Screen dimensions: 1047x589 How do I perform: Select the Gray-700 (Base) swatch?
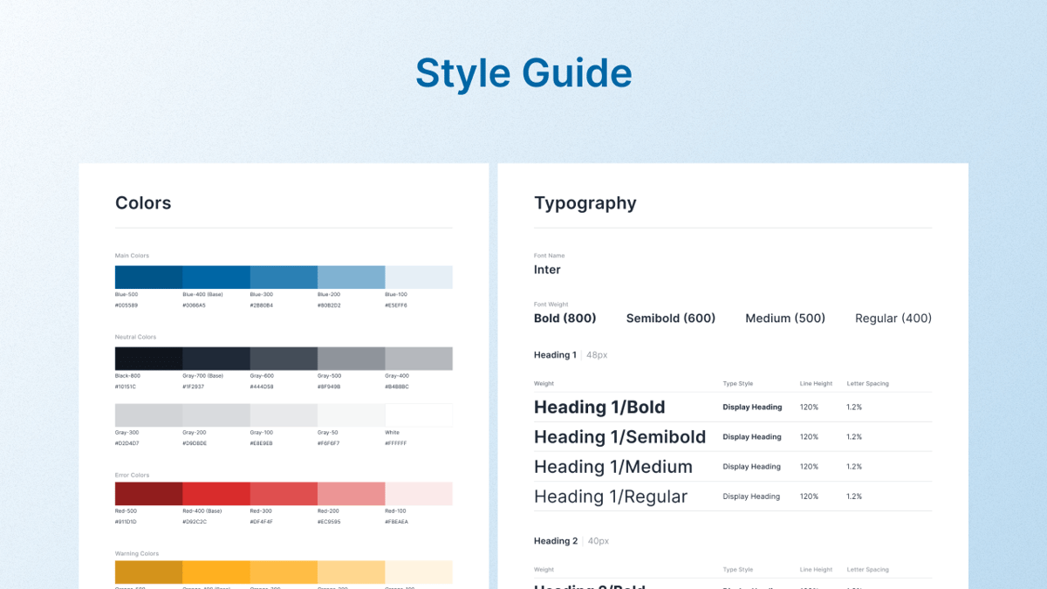pos(216,358)
